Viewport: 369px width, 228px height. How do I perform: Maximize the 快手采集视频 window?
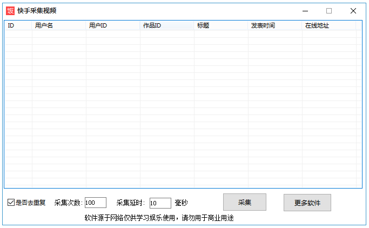pos(329,10)
